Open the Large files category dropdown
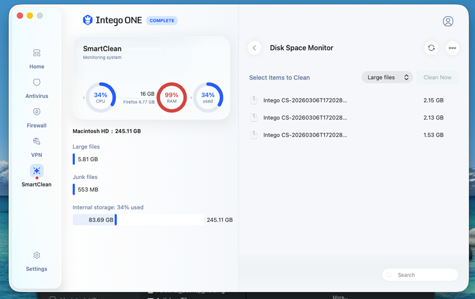Image resolution: width=475 pixels, height=299 pixels. pyautogui.click(x=387, y=78)
